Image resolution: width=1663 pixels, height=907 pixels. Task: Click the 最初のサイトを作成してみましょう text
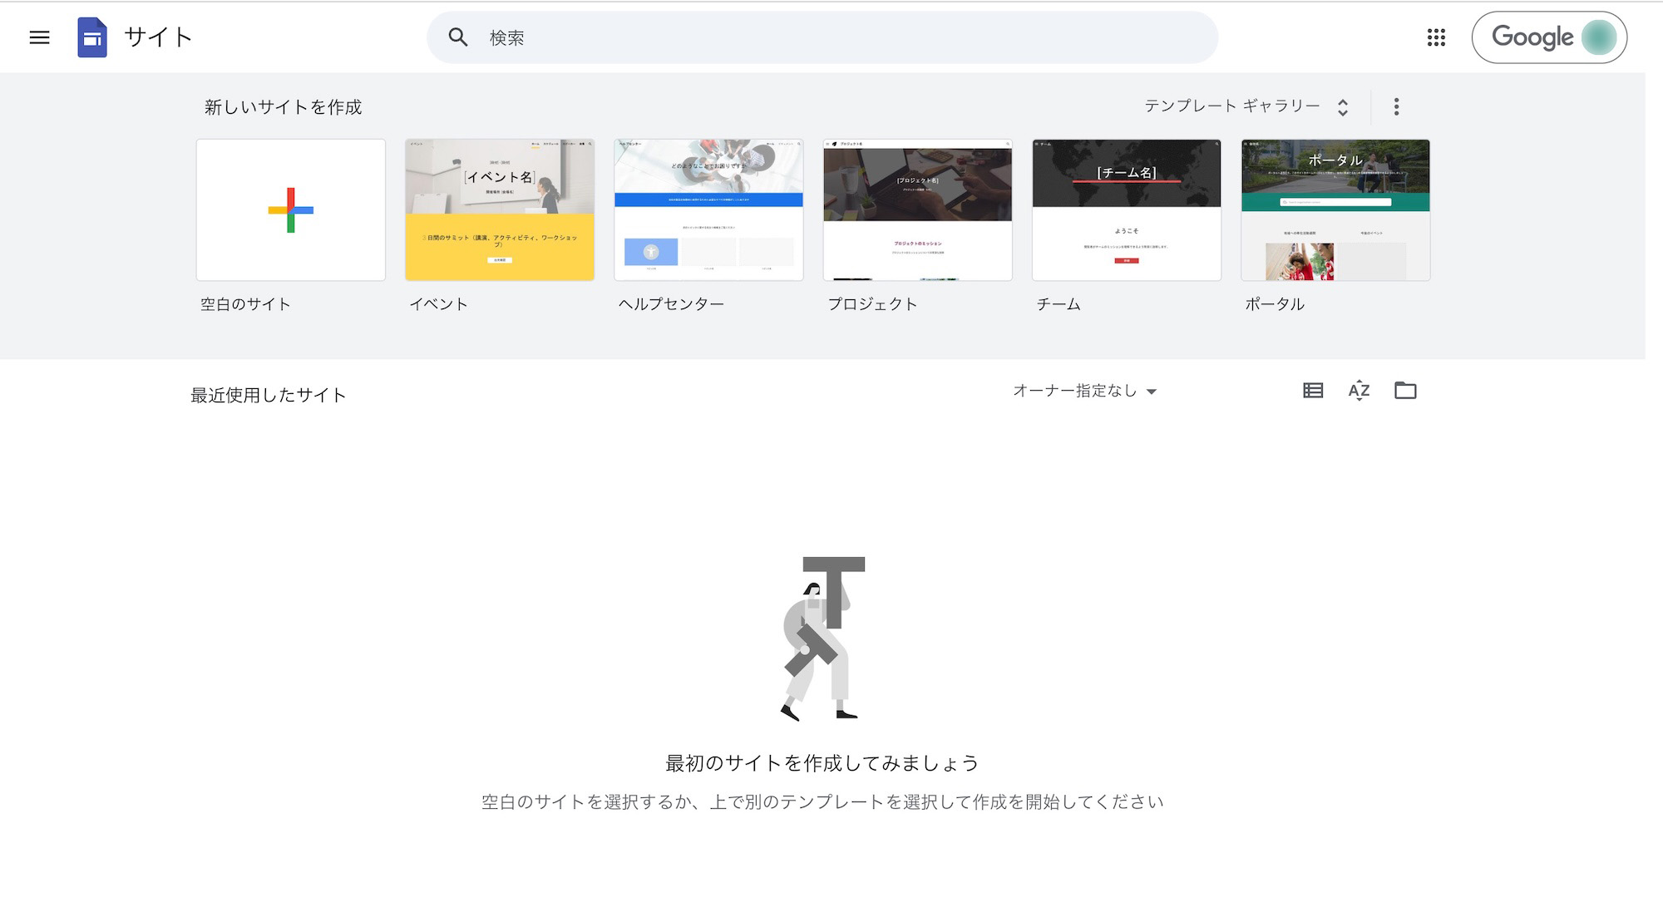pyautogui.click(x=822, y=763)
